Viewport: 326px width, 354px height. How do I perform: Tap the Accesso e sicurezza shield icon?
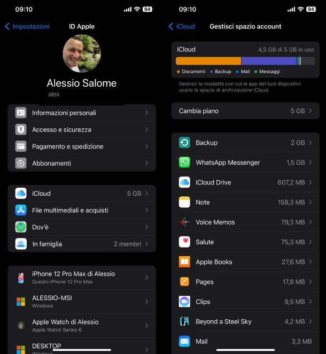21,129
